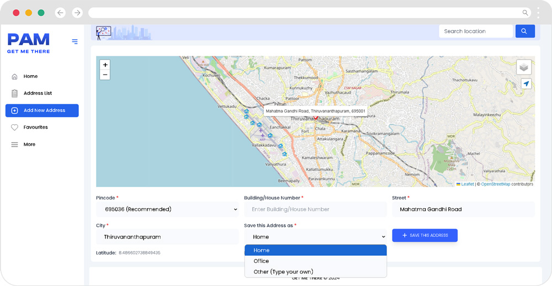Click the Search location input field

476,31
